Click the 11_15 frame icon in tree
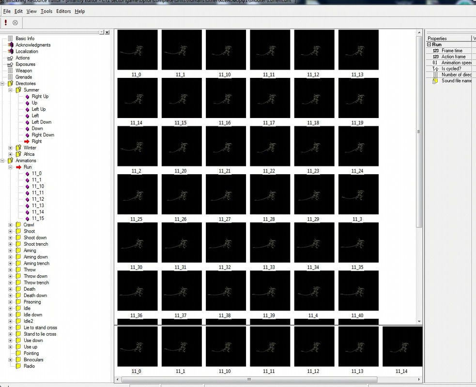The image size is (476, 387). 27,218
